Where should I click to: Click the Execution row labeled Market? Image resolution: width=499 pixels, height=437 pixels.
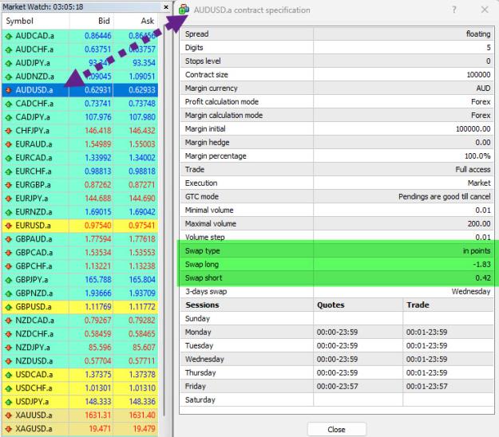click(x=337, y=183)
